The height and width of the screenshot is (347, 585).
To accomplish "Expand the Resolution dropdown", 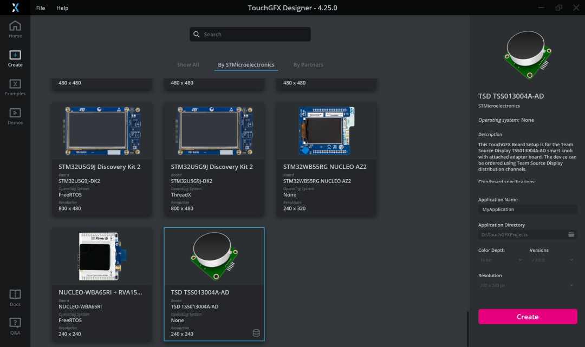I will coord(527,285).
